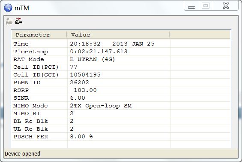Select the RAT Mode label
This screenshot has width=242, height=162.
click(x=29, y=59)
